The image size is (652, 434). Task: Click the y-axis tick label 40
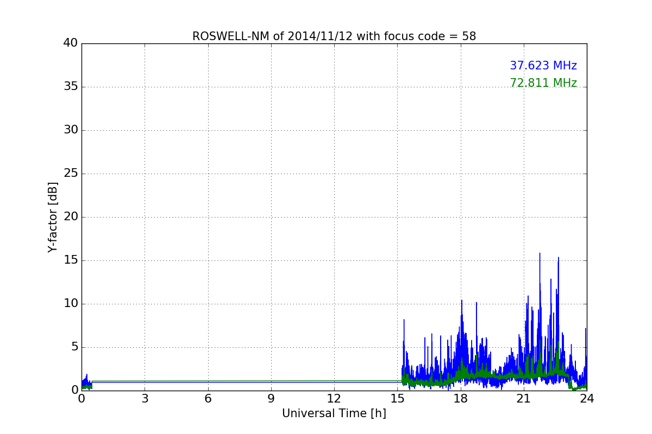pos(71,43)
